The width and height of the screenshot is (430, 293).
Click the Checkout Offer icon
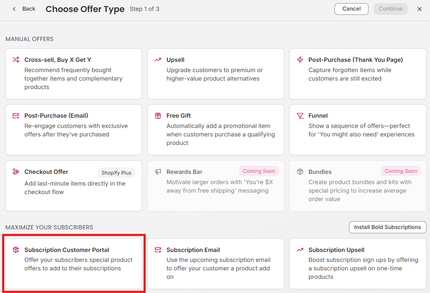click(x=16, y=172)
